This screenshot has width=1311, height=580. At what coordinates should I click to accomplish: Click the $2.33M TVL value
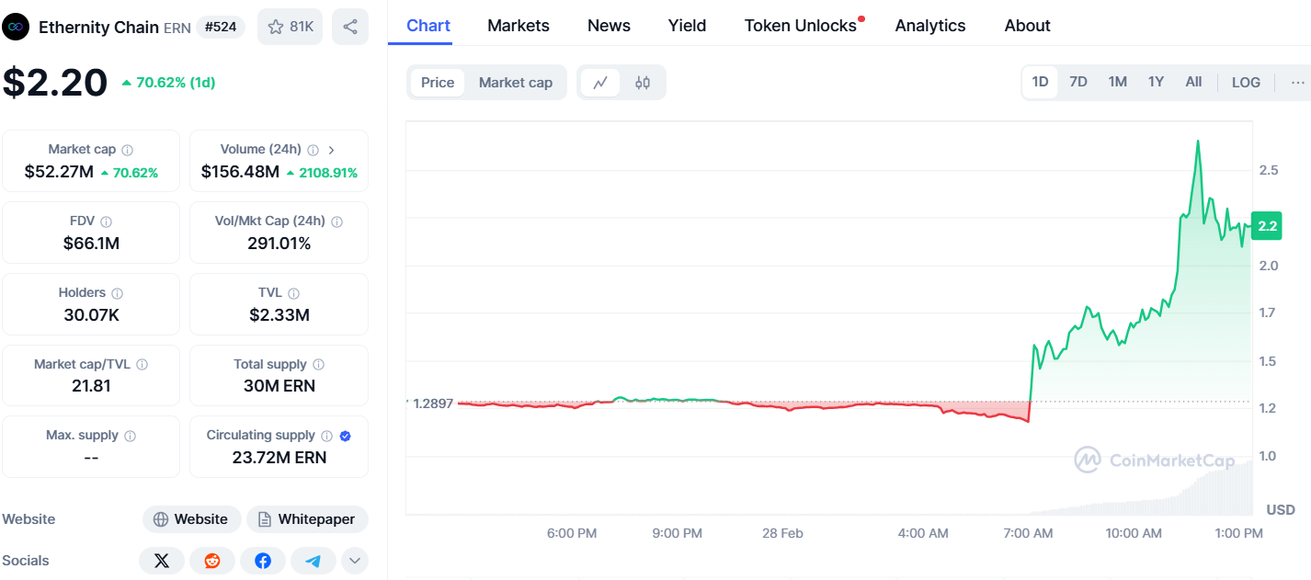(x=279, y=315)
